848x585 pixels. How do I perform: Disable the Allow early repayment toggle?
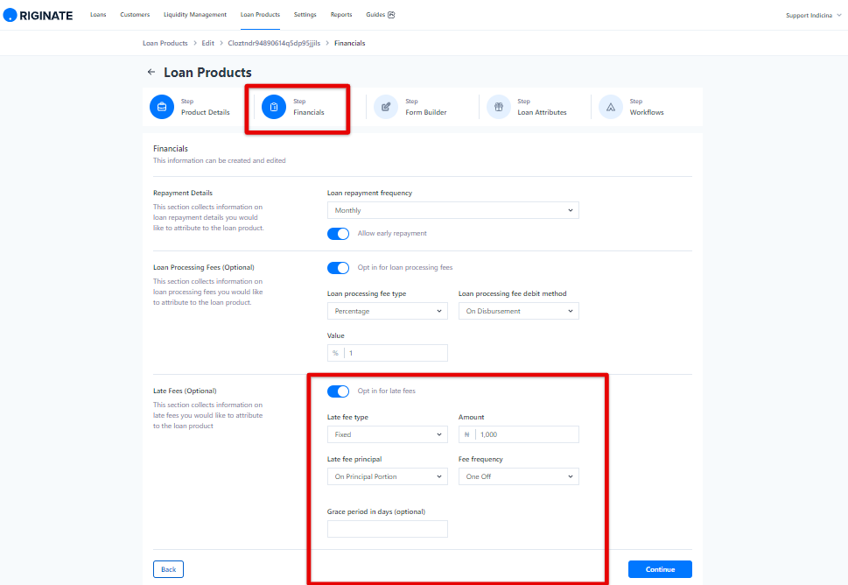pyautogui.click(x=338, y=234)
